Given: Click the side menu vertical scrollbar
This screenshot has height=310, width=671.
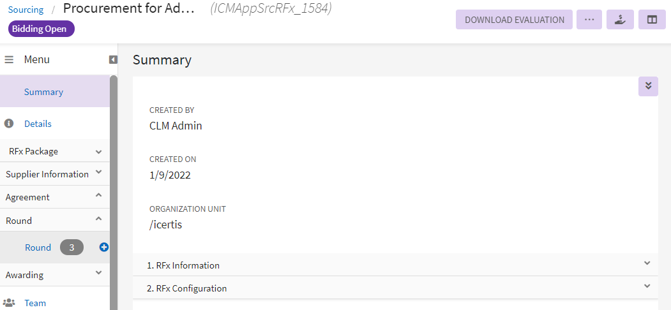Looking at the screenshot, I should coord(114,191).
